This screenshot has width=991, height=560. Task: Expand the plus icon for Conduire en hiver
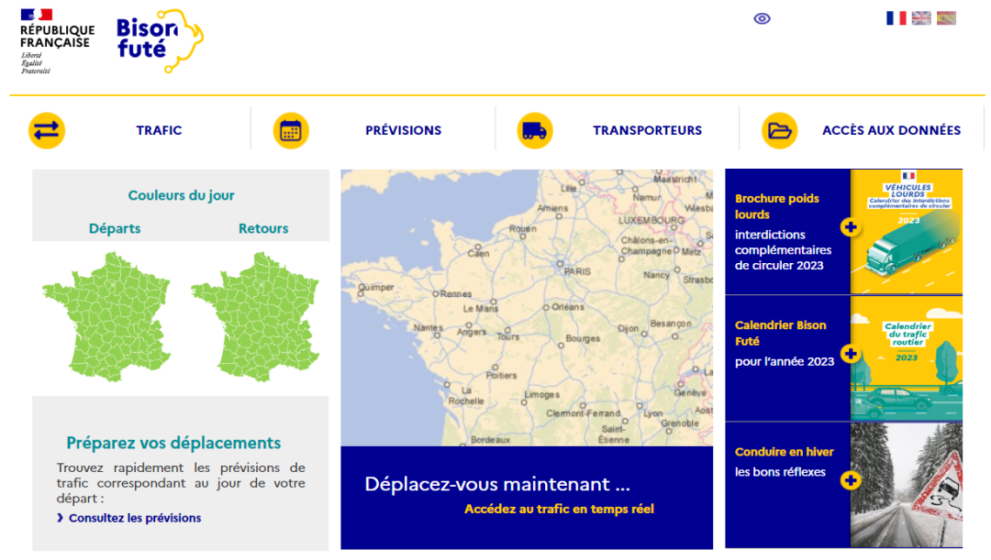point(850,480)
